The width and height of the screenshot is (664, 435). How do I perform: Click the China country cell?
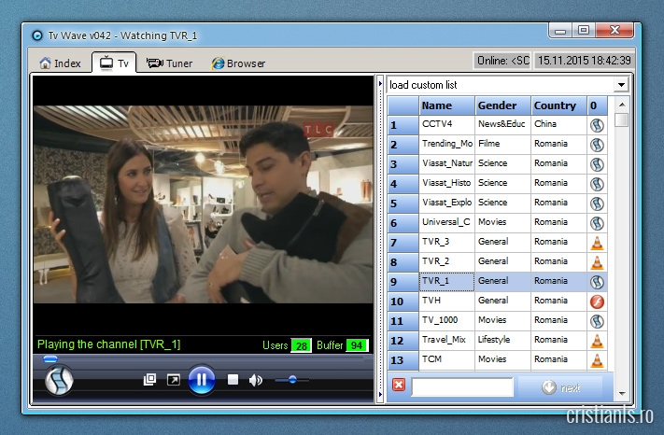pyautogui.click(x=559, y=124)
